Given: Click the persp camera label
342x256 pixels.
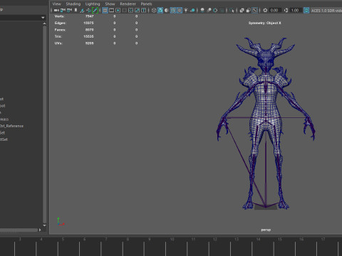Looking at the screenshot, I should pyautogui.click(x=266, y=230).
